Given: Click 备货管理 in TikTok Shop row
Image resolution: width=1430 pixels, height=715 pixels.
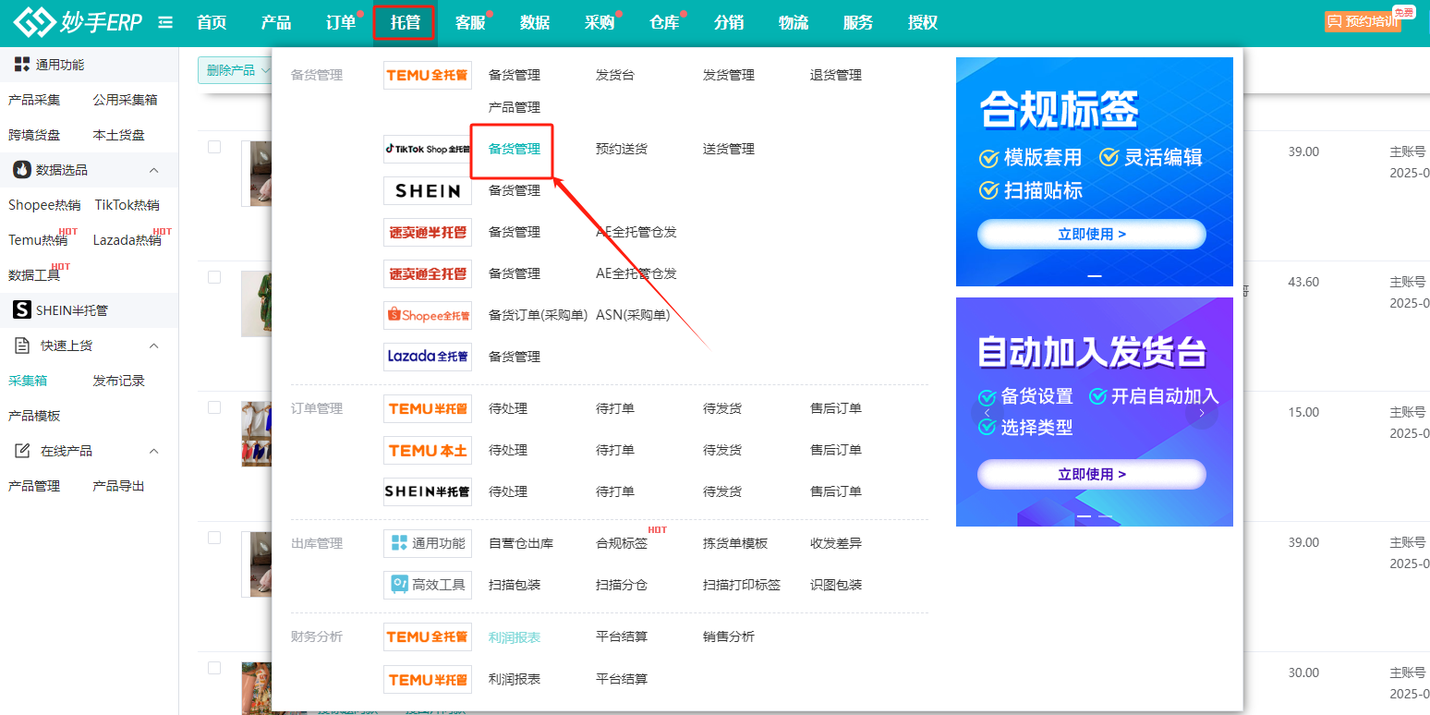Looking at the screenshot, I should click(515, 149).
